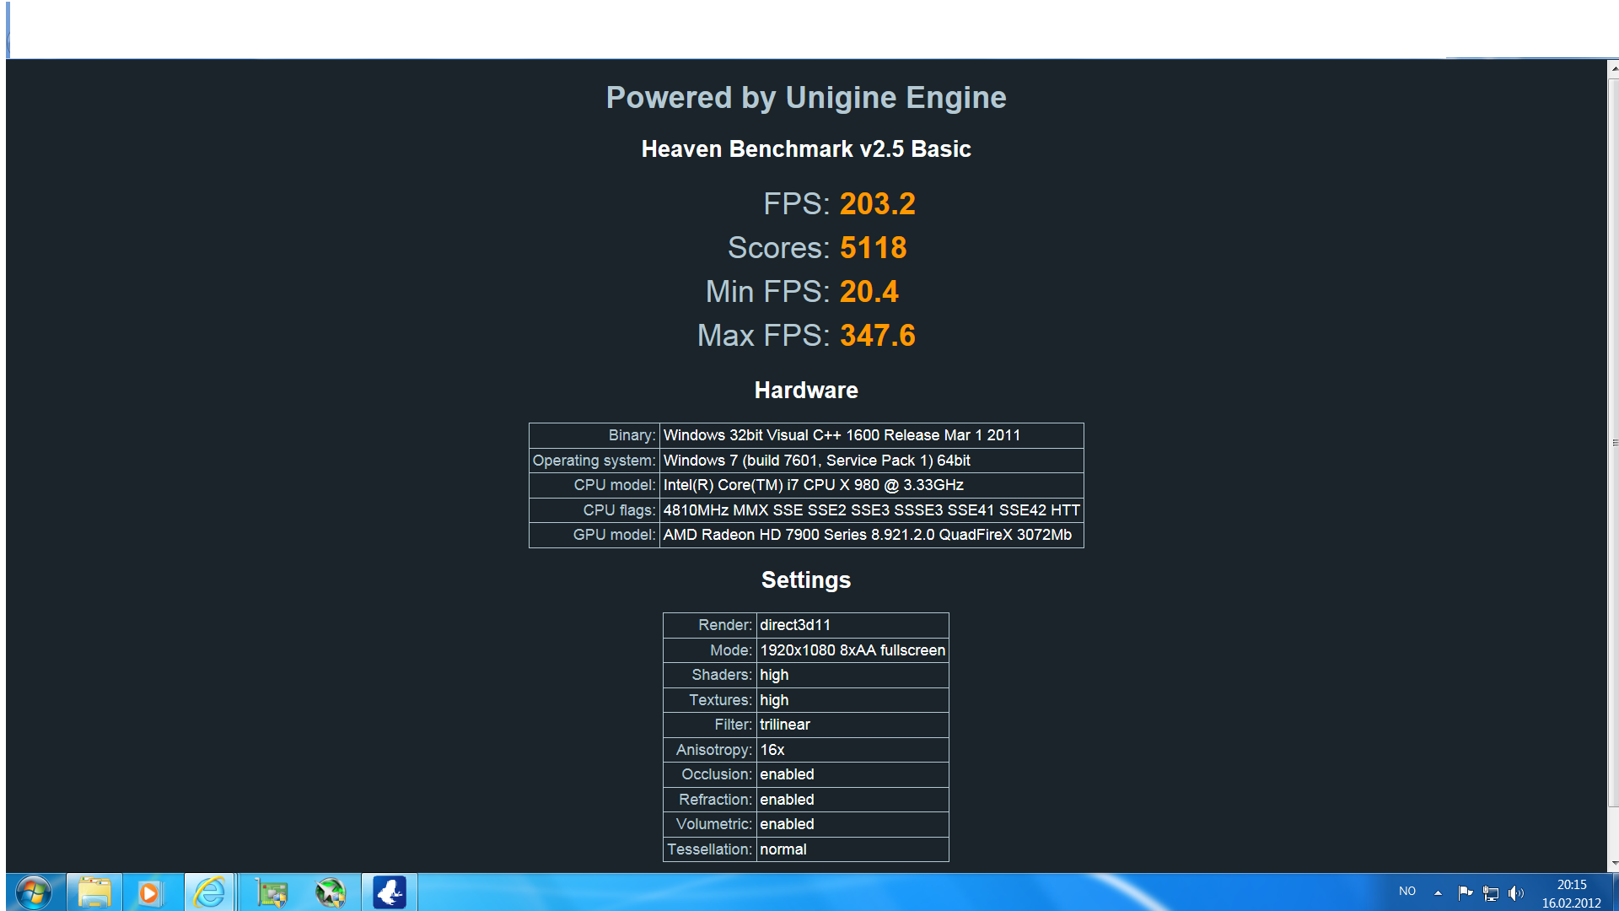The image size is (1619, 911).
Task: Click the scrollbar down arrow
Action: [1613, 864]
